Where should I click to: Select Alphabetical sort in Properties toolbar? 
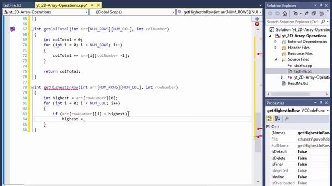(x=278, y=119)
